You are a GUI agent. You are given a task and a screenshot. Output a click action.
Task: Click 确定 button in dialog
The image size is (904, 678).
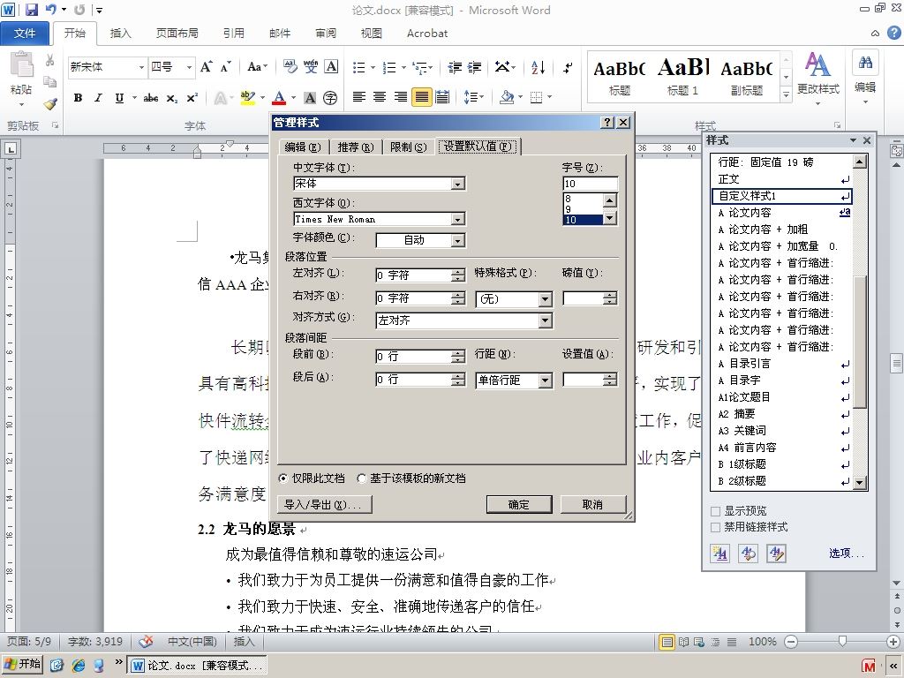tap(519, 504)
